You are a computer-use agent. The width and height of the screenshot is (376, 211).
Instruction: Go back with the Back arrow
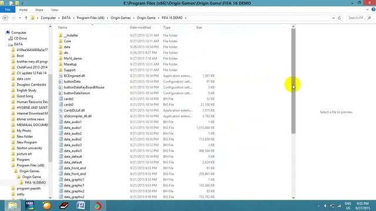point(5,18)
